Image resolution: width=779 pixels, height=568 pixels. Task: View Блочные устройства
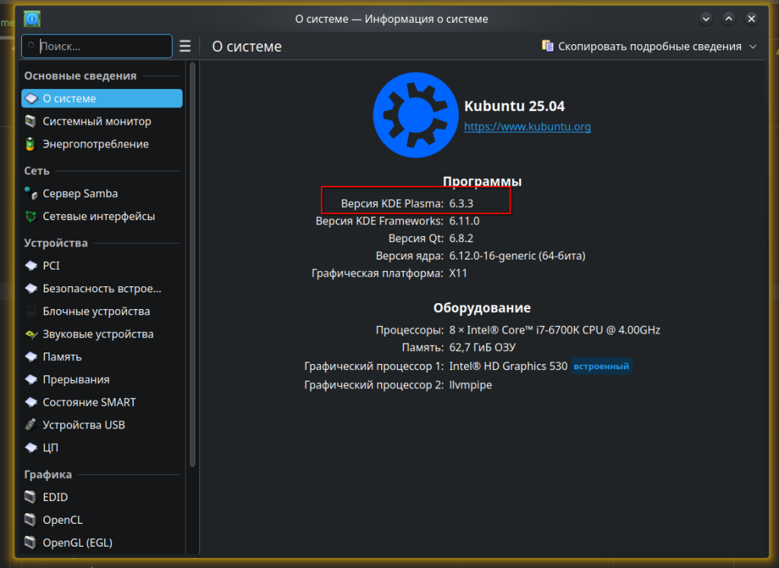coord(102,311)
